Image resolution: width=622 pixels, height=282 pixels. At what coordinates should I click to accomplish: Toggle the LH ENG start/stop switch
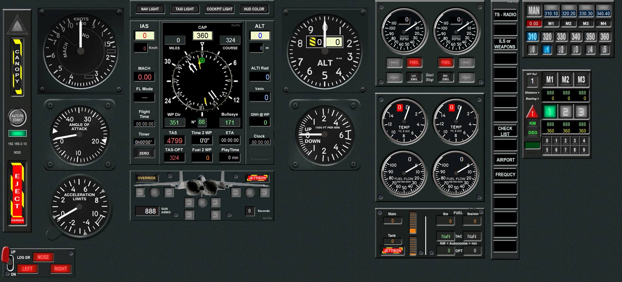click(414, 78)
